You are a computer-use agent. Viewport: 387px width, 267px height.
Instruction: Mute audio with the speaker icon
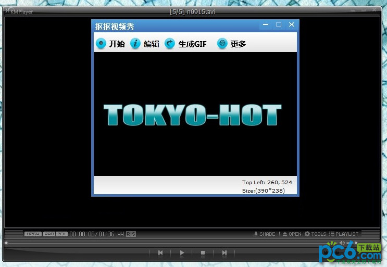342,243
